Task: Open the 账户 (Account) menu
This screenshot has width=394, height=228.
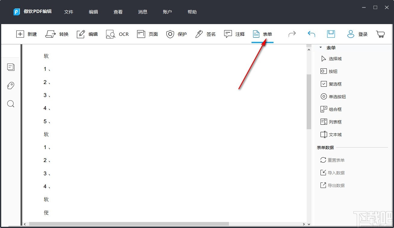Action: [167, 12]
